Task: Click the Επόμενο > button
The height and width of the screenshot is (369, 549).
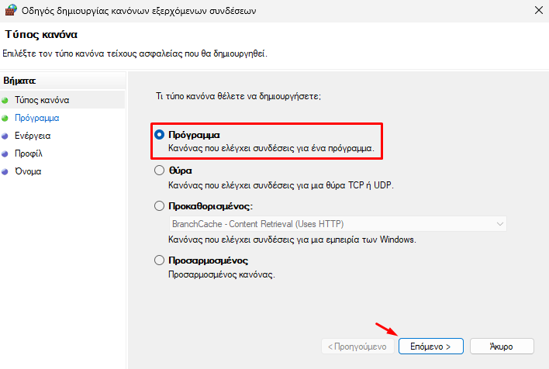Action: click(430, 347)
